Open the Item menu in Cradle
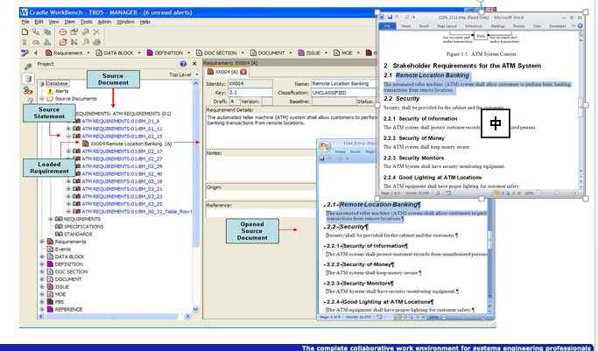598x351 pixels. tap(69, 22)
